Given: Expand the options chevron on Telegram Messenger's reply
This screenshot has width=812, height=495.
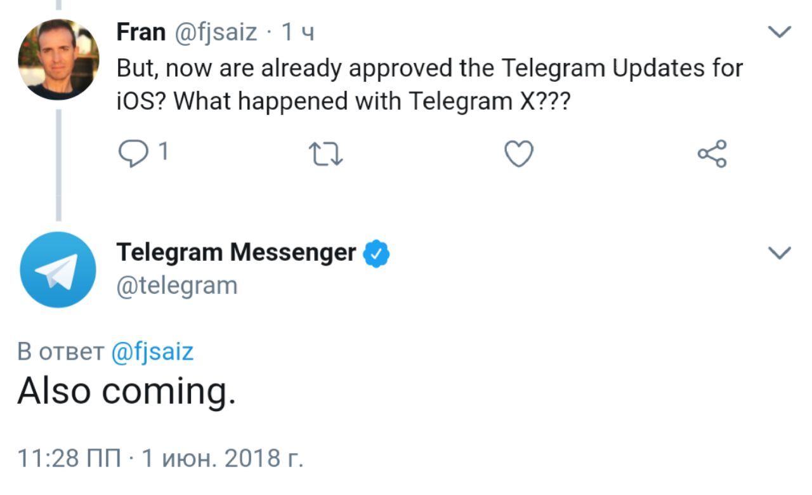Looking at the screenshot, I should coord(780,253).
